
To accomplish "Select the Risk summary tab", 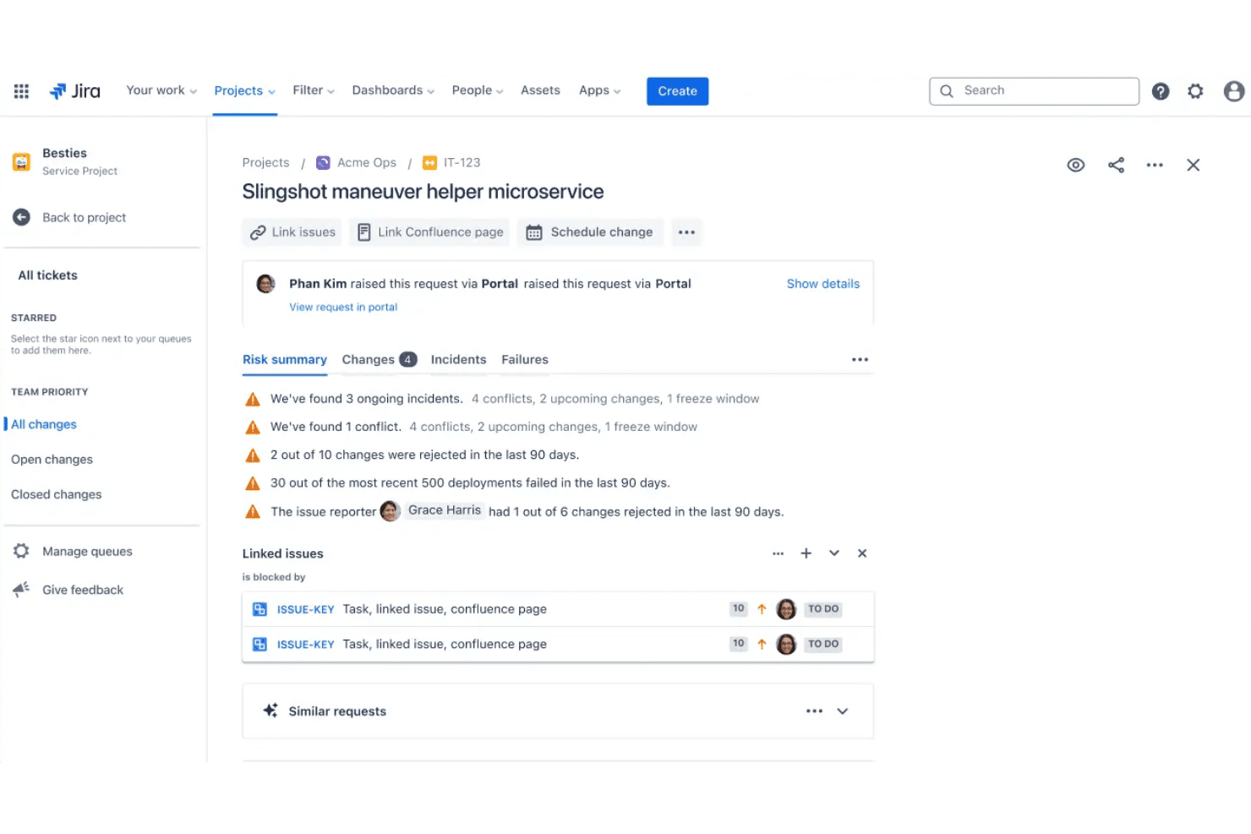I will [284, 359].
